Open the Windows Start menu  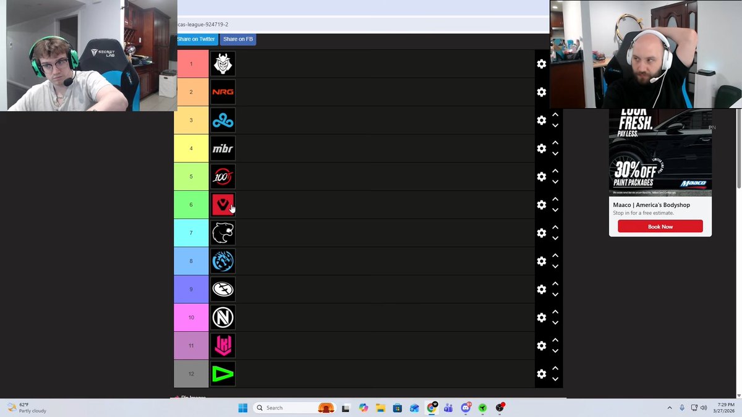coord(242,408)
